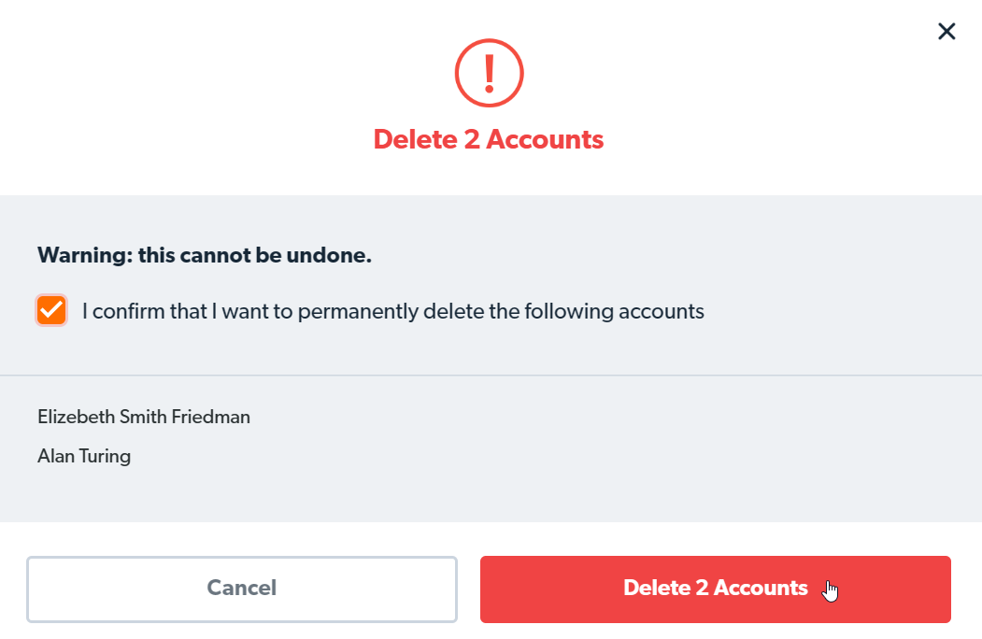Click the white checkmark in the orange box
Viewport: 982px width, 639px height.
51,310
